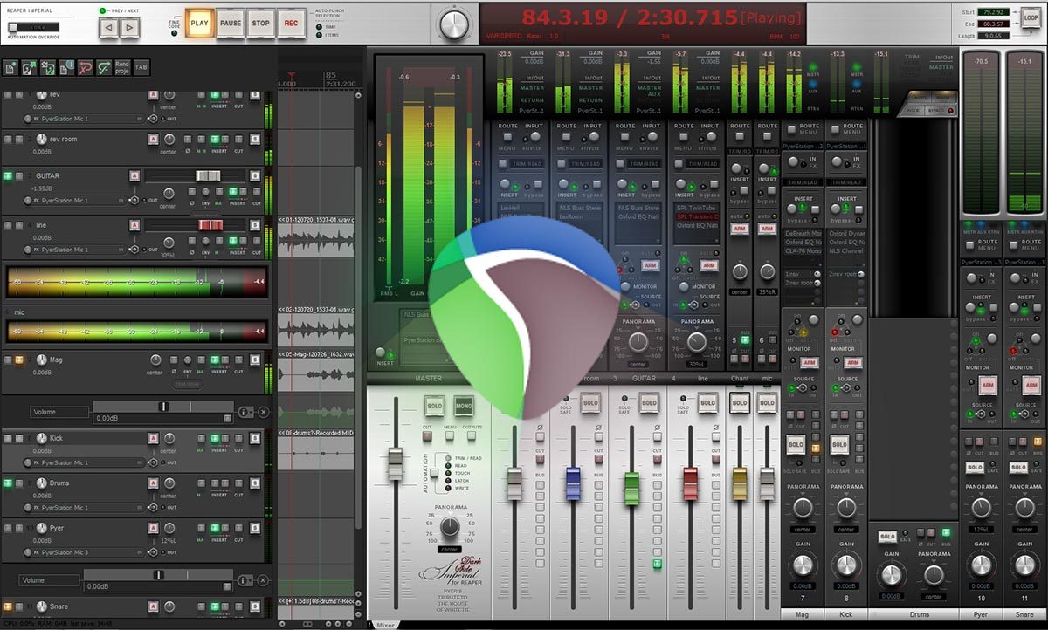Solo the Drums track with S button
The height and width of the screenshot is (630, 1048).
(x=255, y=483)
